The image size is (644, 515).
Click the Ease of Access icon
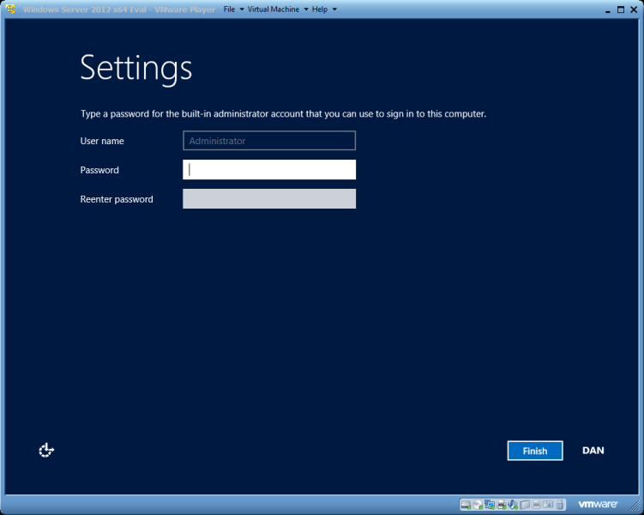point(46,450)
